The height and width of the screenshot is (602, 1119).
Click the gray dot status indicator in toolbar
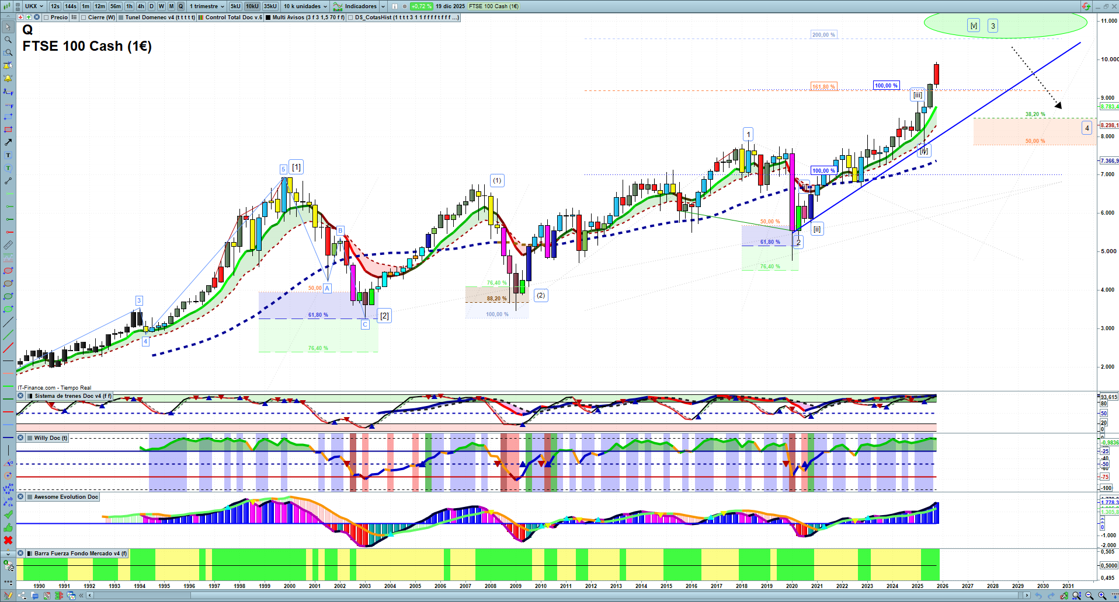[405, 6]
